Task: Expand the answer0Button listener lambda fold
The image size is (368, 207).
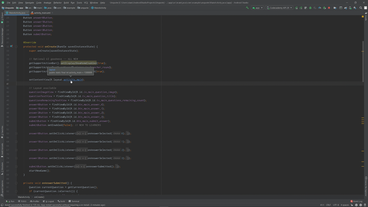Action: pyautogui.click(x=16, y=133)
